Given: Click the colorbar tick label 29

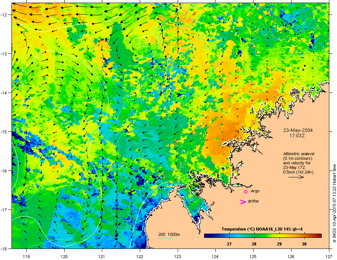Looking at the screenshot, I should pyautogui.click(x=279, y=244).
